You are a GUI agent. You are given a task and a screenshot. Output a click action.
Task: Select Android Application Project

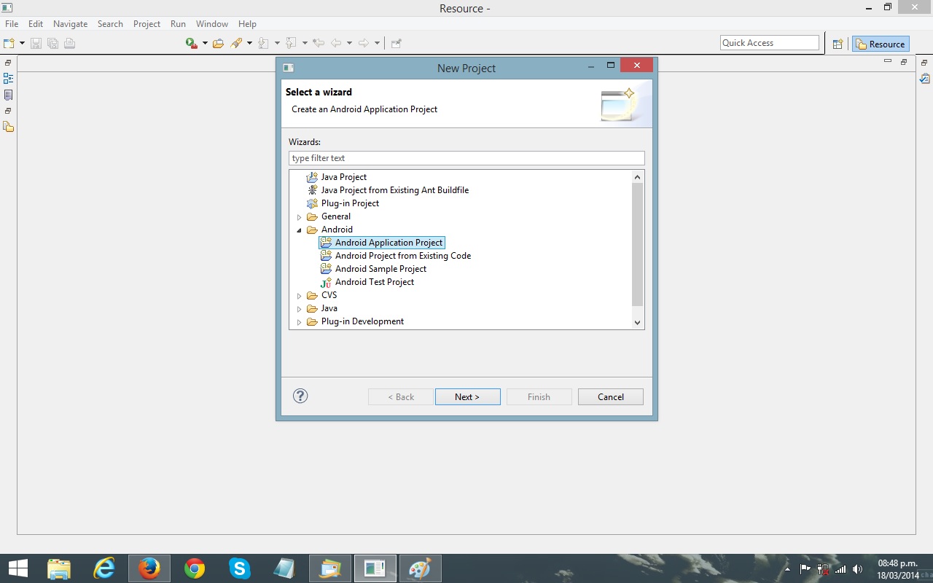tap(389, 243)
